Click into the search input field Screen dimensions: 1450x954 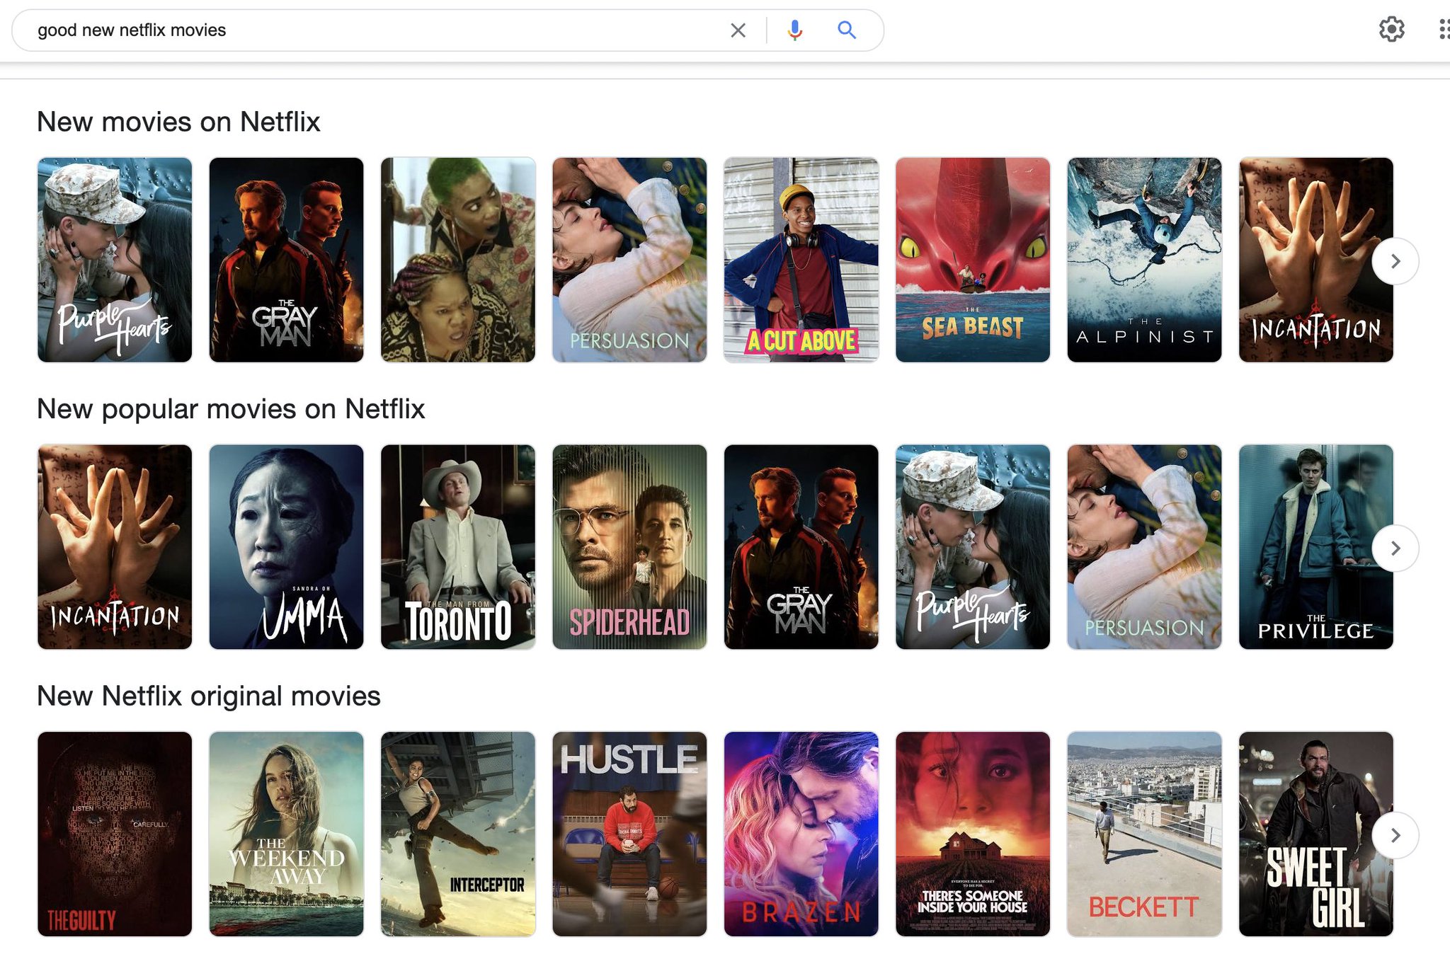(375, 30)
